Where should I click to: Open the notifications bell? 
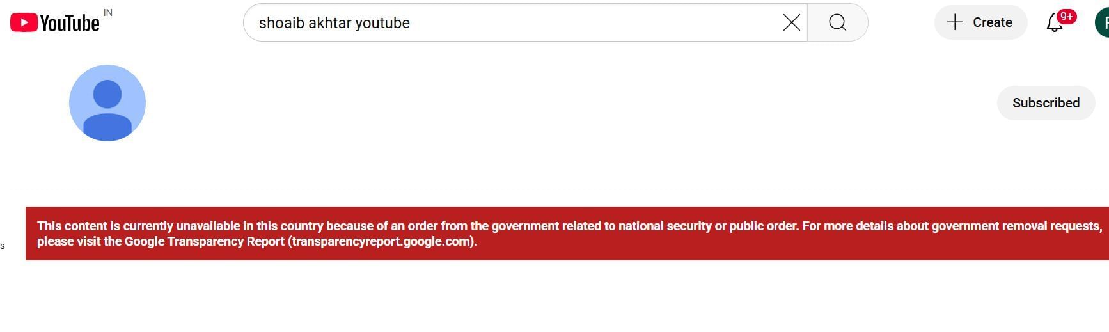[1054, 24]
